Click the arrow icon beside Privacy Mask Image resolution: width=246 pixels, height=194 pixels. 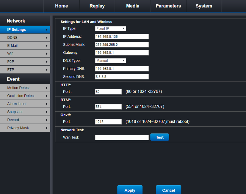pos(47,128)
